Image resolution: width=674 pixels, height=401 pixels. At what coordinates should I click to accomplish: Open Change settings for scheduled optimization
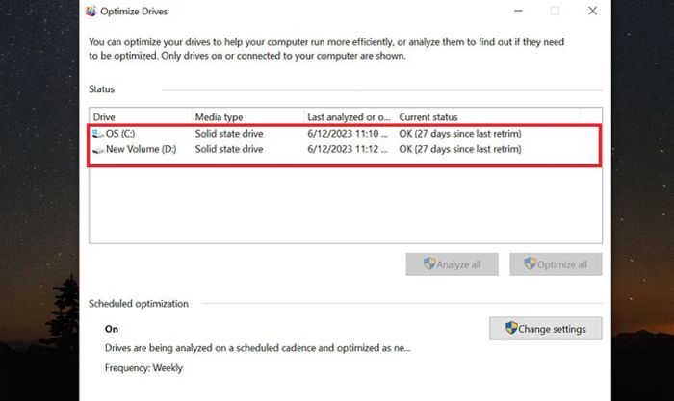point(545,329)
